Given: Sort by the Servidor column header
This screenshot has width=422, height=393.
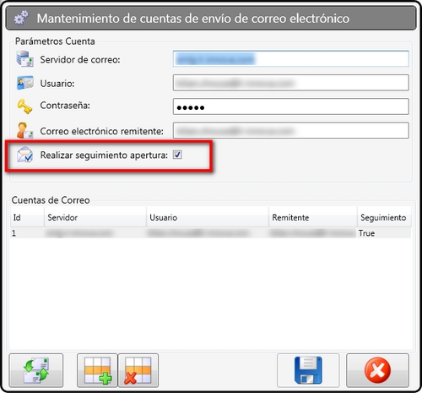Looking at the screenshot, I should click(95, 217).
